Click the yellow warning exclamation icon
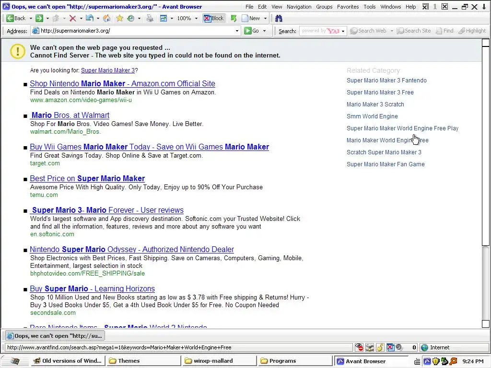This screenshot has height=368, width=491. 18,51
